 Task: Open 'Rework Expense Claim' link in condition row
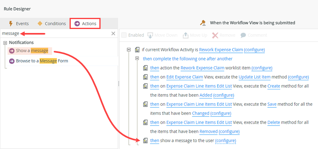pyautogui.click(x=221, y=50)
